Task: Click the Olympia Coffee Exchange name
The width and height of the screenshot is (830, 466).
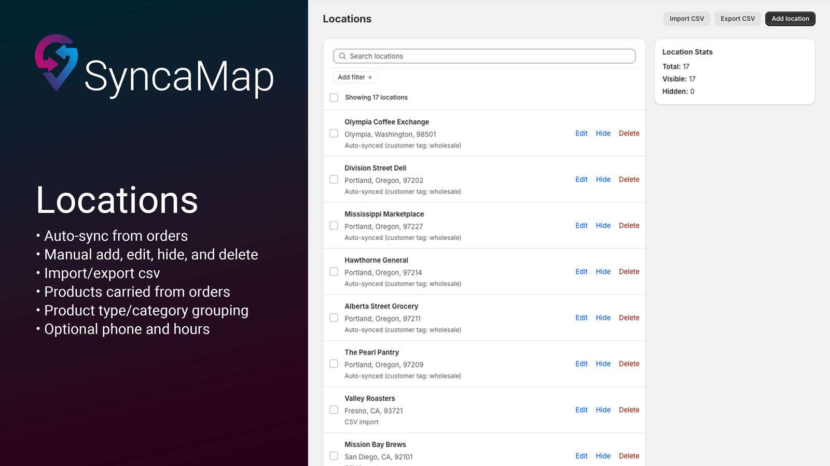Action: pyautogui.click(x=387, y=122)
